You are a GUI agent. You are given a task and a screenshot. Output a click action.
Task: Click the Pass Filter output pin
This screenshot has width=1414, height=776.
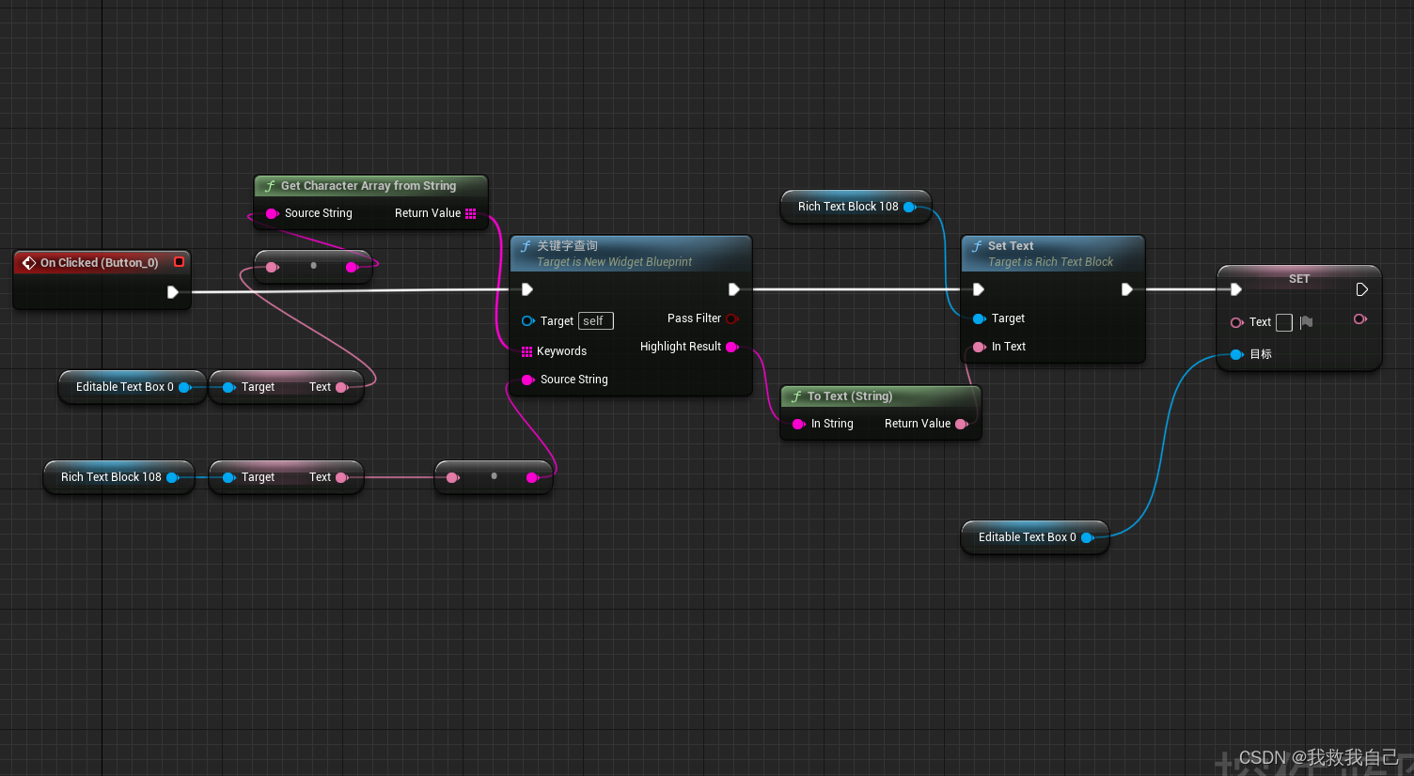tap(732, 318)
